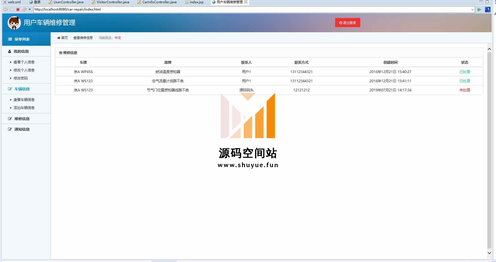Open the UserController.java tab
The height and width of the screenshot is (262, 496).
click(66, 2)
